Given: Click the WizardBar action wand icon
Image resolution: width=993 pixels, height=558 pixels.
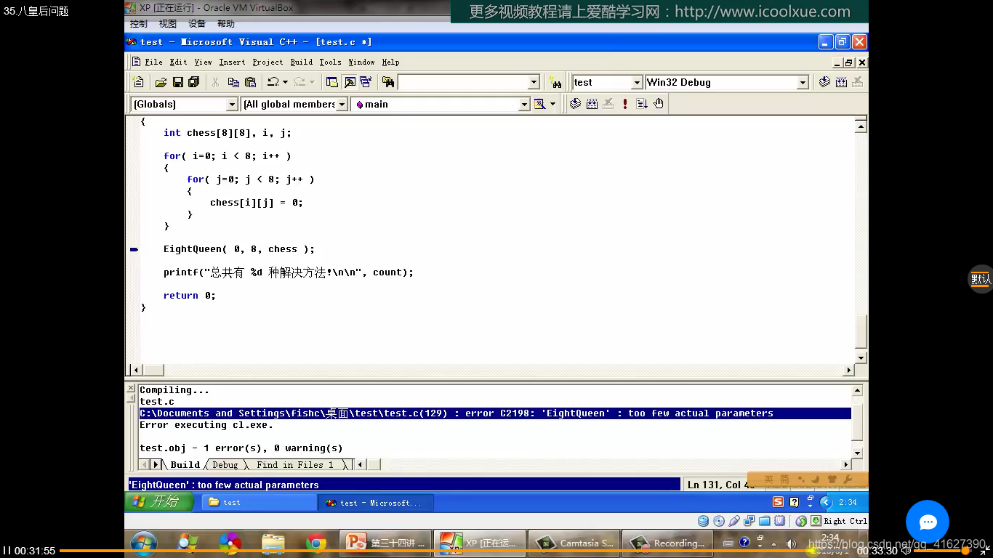Looking at the screenshot, I should [539, 104].
